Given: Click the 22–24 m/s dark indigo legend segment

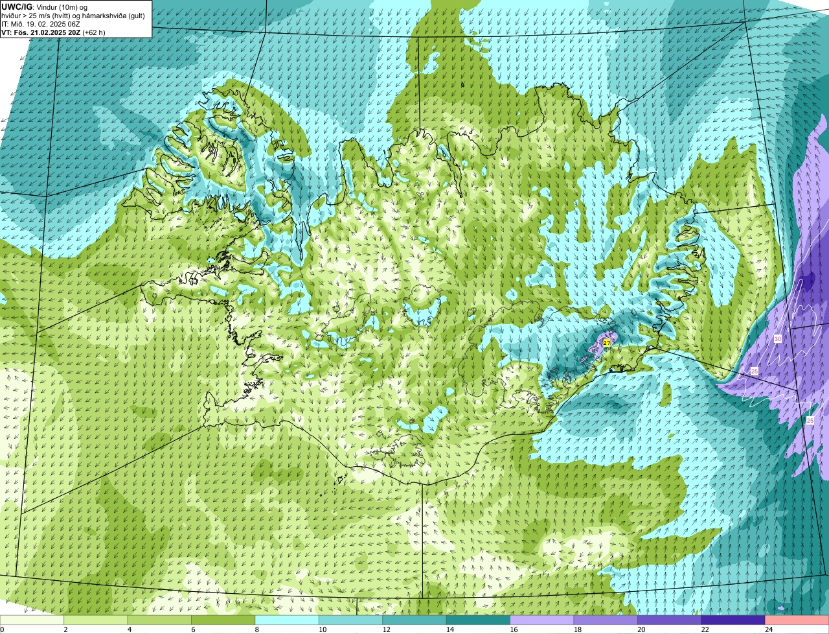Looking at the screenshot, I should pyautogui.click(x=733, y=620).
